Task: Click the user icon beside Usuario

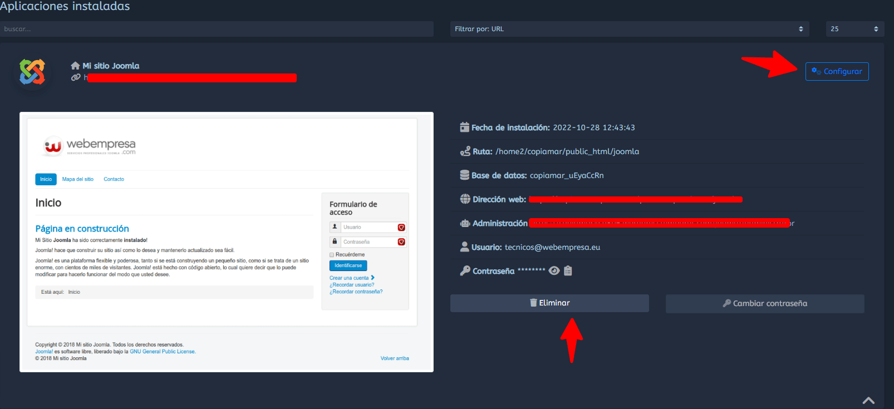Action: (x=464, y=247)
